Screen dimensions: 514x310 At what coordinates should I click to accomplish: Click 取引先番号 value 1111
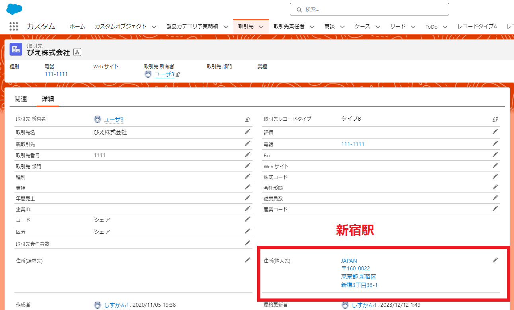(100, 155)
